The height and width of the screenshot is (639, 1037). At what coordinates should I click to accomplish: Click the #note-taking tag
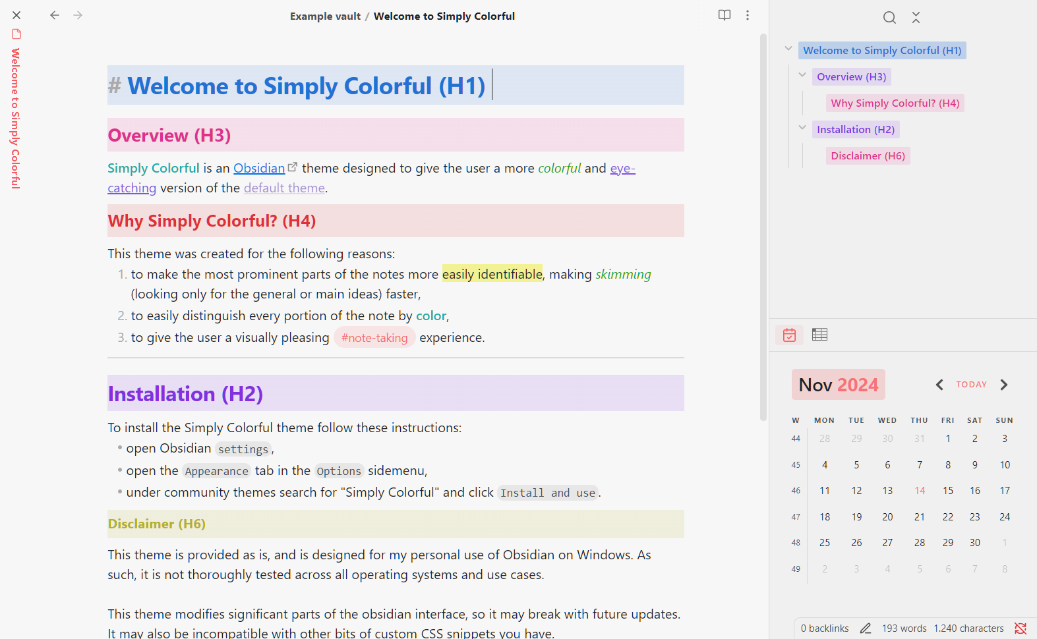(x=374, y=338)
